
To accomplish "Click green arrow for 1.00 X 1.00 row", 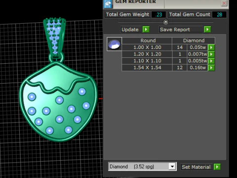I will (211, 47).
